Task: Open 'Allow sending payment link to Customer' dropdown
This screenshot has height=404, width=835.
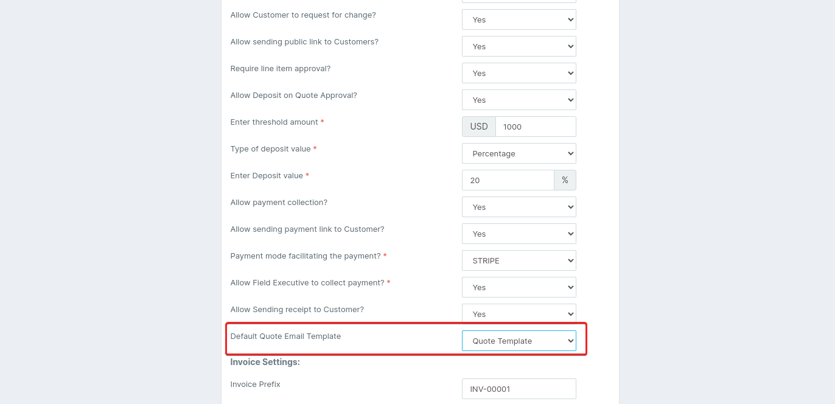Action: pyautogui.click(x=519, y=234)
